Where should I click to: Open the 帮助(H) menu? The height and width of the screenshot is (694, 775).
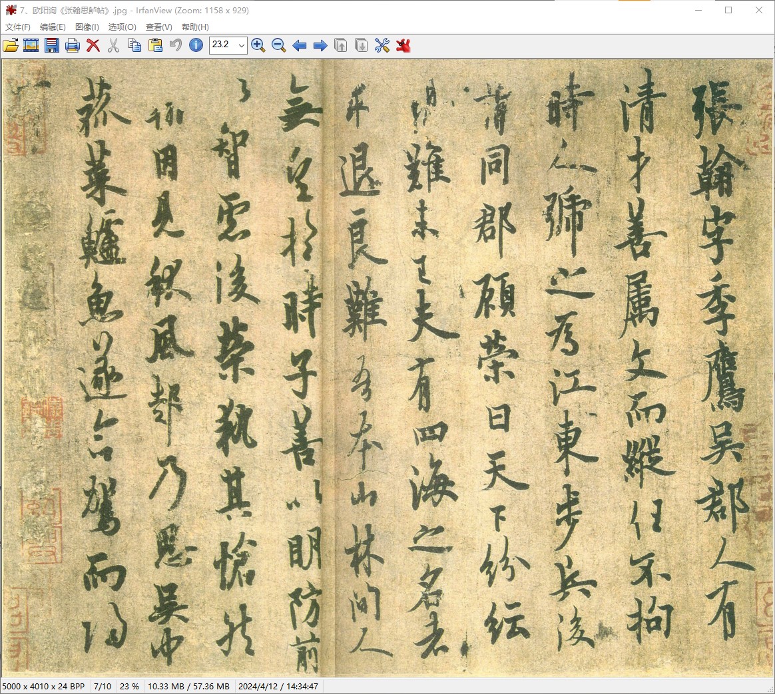[x=195, y=27]
